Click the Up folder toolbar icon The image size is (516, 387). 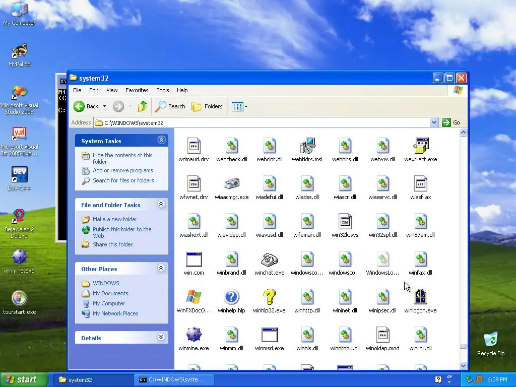click(x=142, y=106)
